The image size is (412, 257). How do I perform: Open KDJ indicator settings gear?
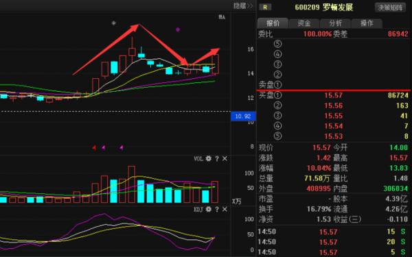click(x=208, y=209)
